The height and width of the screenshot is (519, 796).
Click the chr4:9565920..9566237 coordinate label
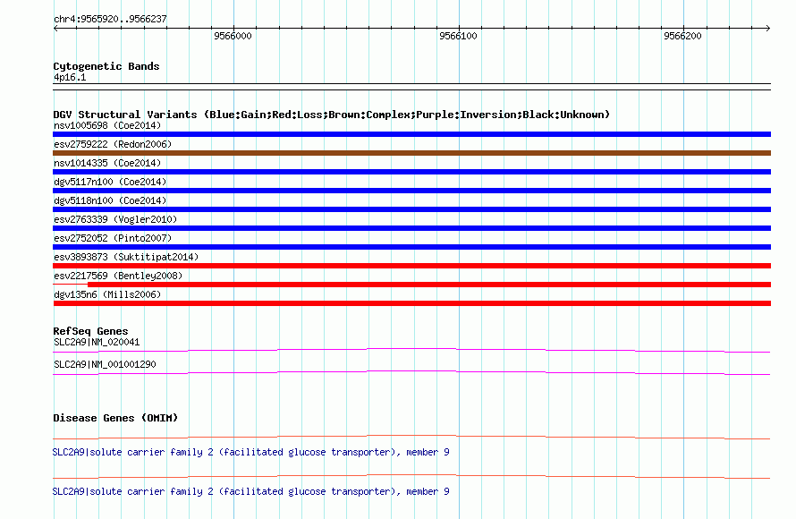pyautogui.click(x=110, y=19)
